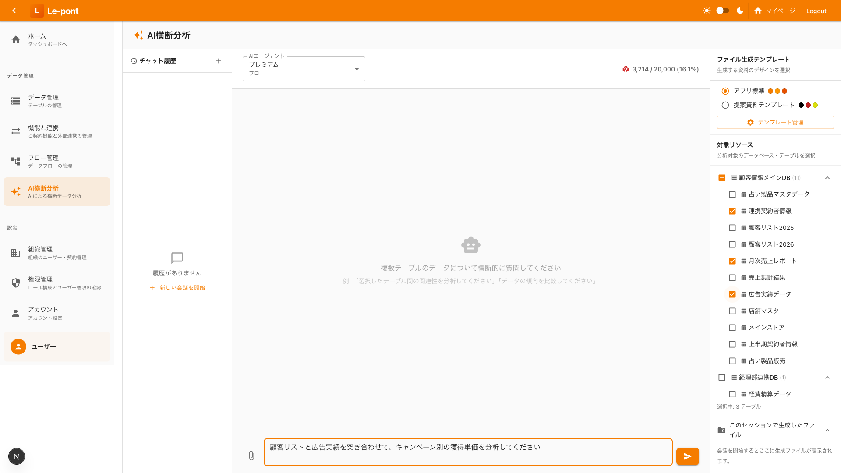Click the chat message input field
841x473 pixels.
pos(468,452)
